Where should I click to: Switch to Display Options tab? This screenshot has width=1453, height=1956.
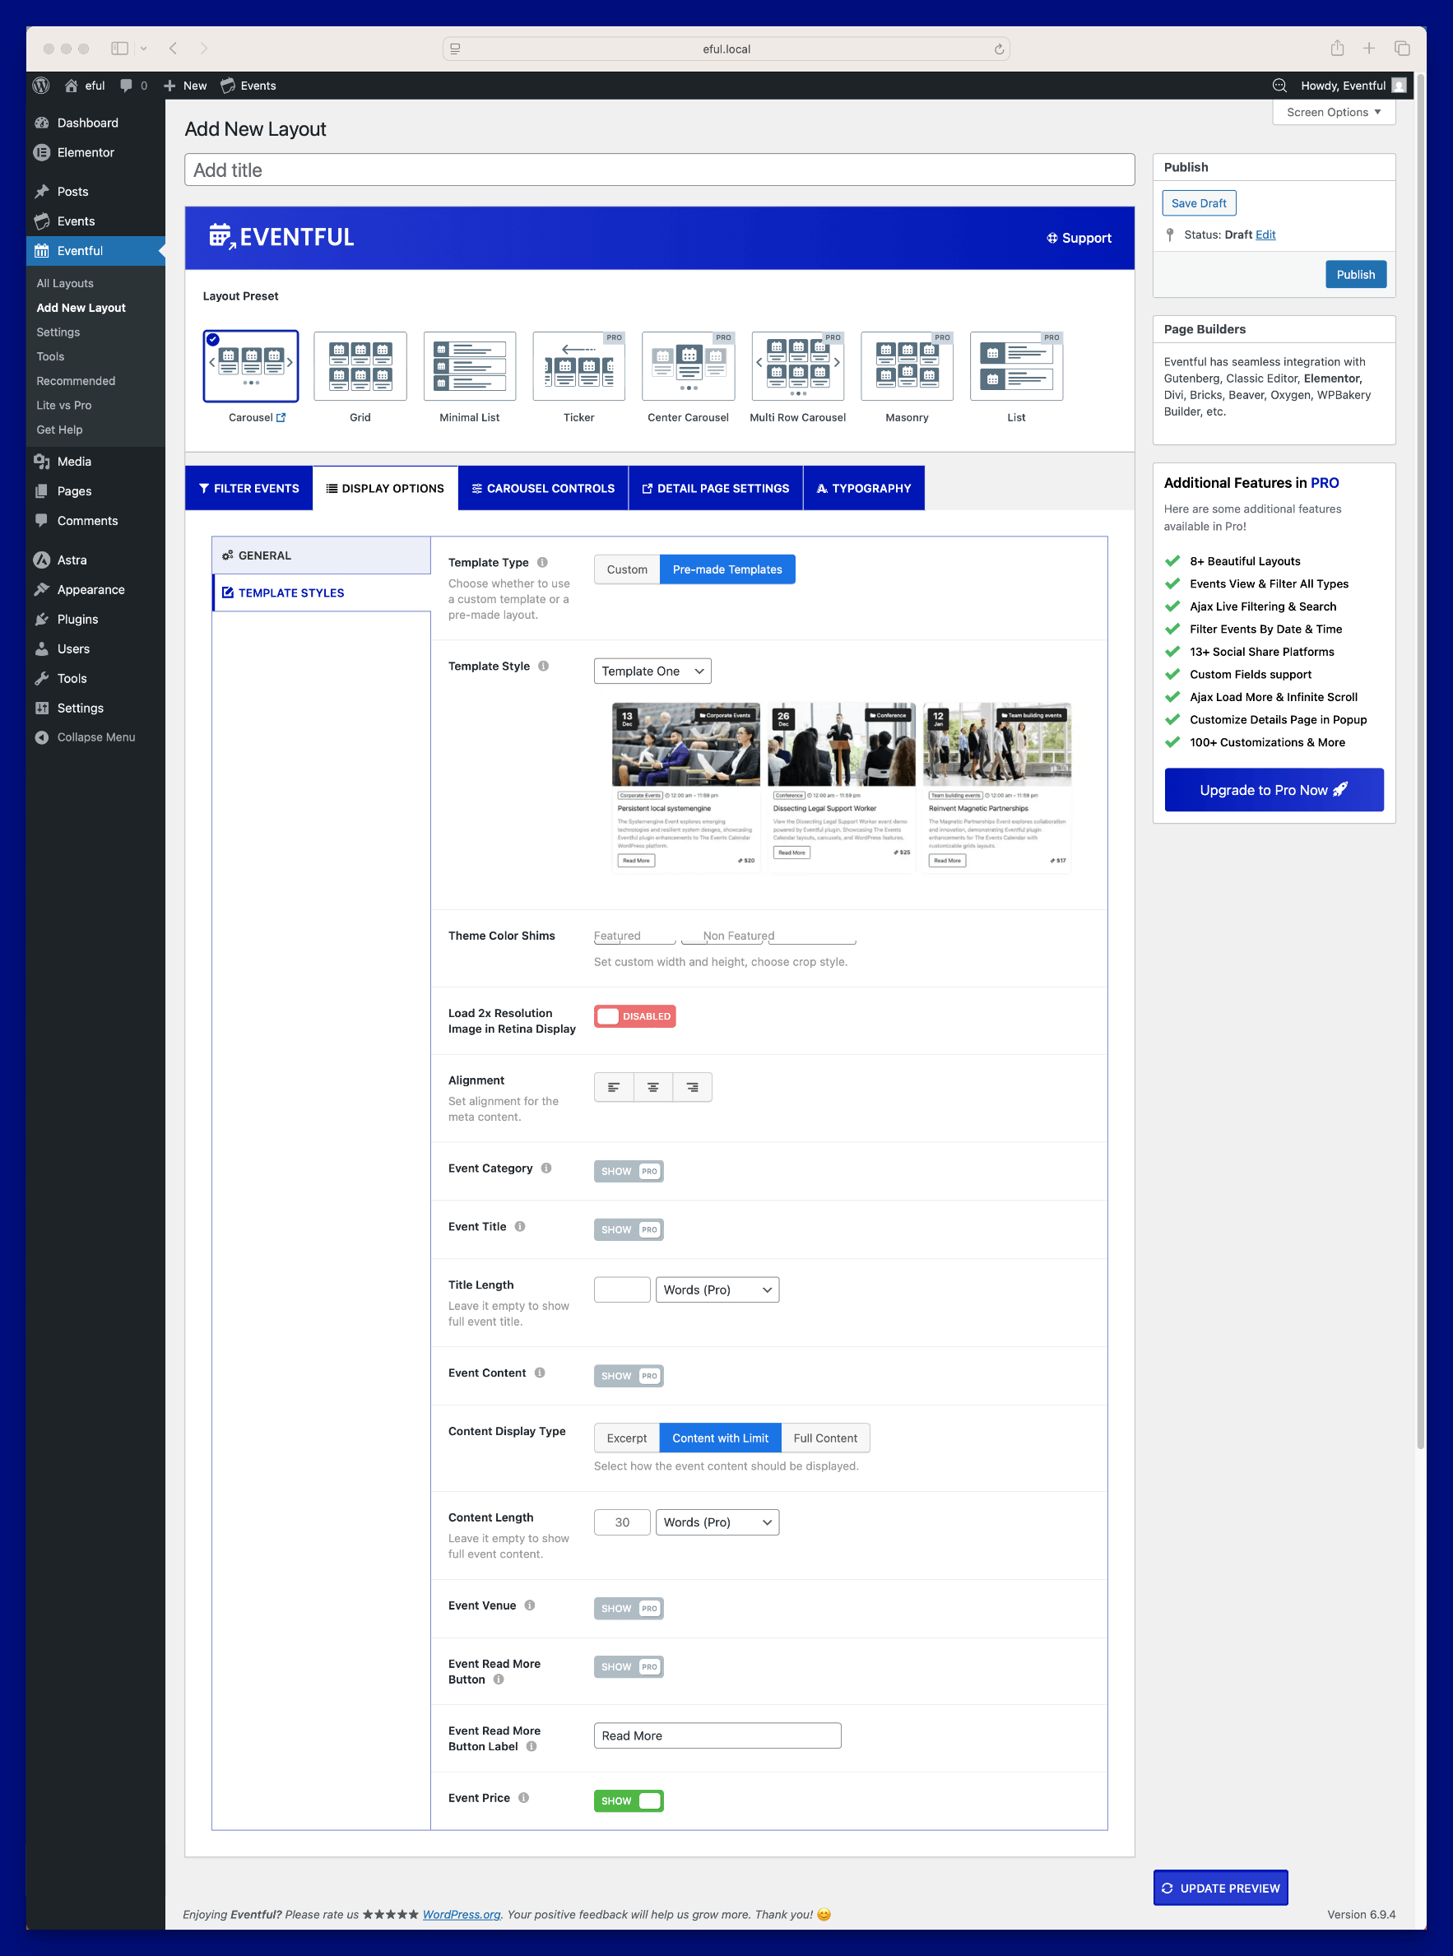click(385, 488)
